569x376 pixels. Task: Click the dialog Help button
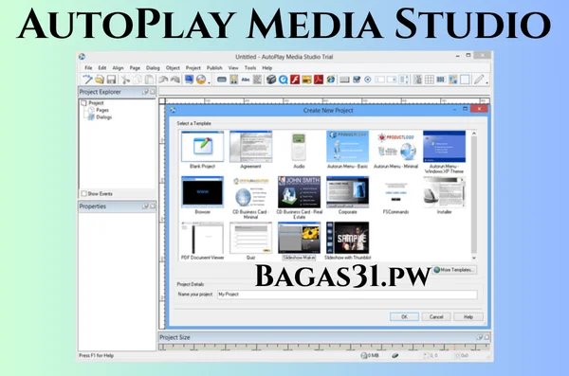pos(468,317)
